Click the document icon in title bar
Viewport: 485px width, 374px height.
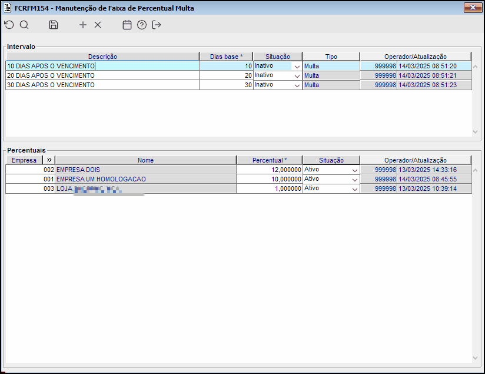8,8
